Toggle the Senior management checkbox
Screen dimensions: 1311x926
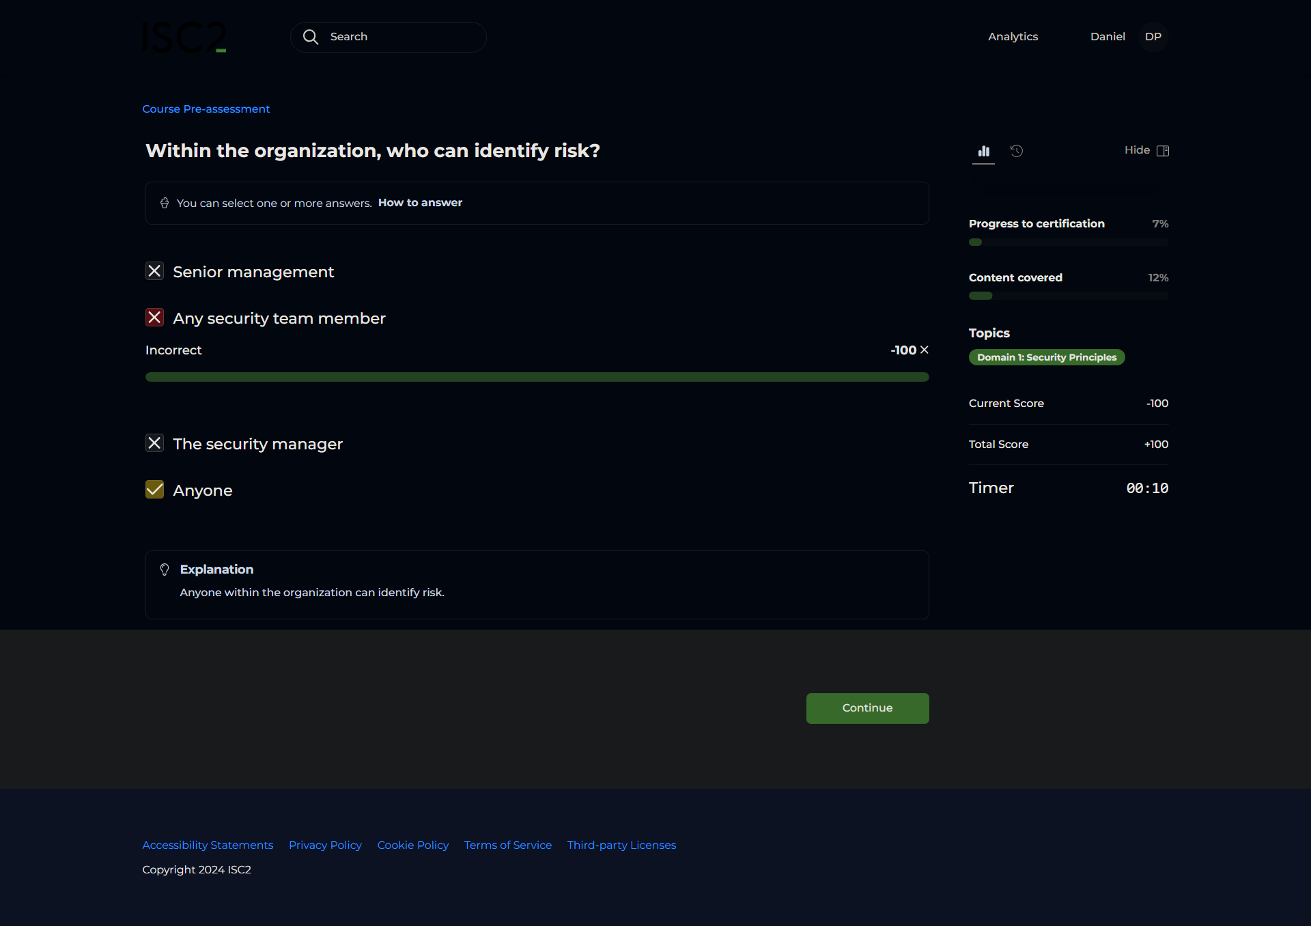tap(155, 271)
